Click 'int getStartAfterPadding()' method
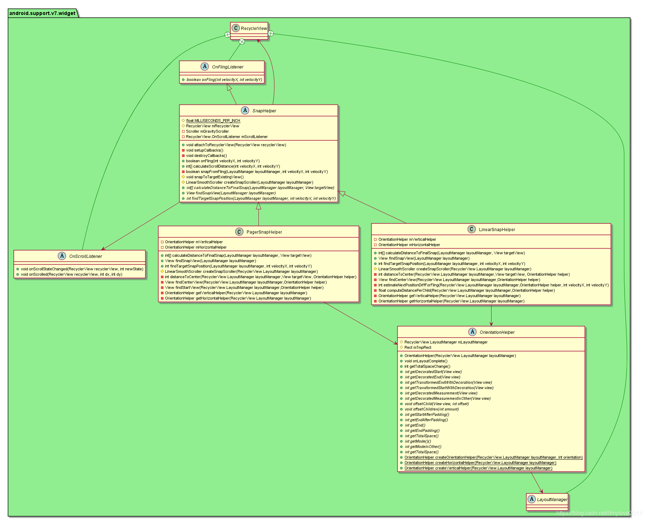The image size is (645, 520). [x=427, y=414]
